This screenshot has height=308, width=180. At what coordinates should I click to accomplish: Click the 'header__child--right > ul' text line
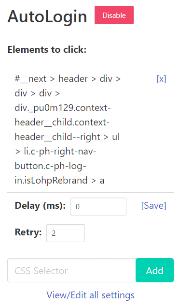point(67,137)
